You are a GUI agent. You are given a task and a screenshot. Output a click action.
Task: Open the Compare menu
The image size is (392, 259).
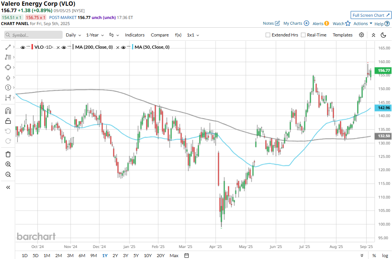click(160, 35)
